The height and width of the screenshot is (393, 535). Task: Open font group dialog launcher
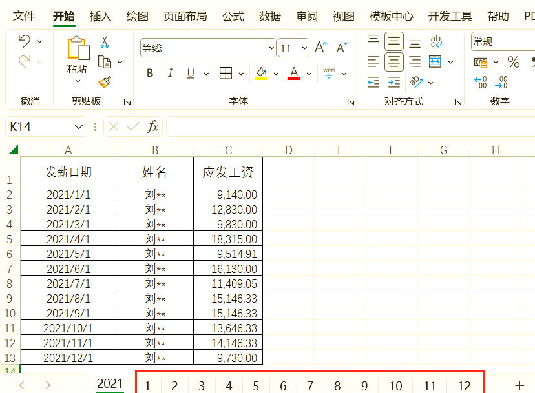pos(350,102)
